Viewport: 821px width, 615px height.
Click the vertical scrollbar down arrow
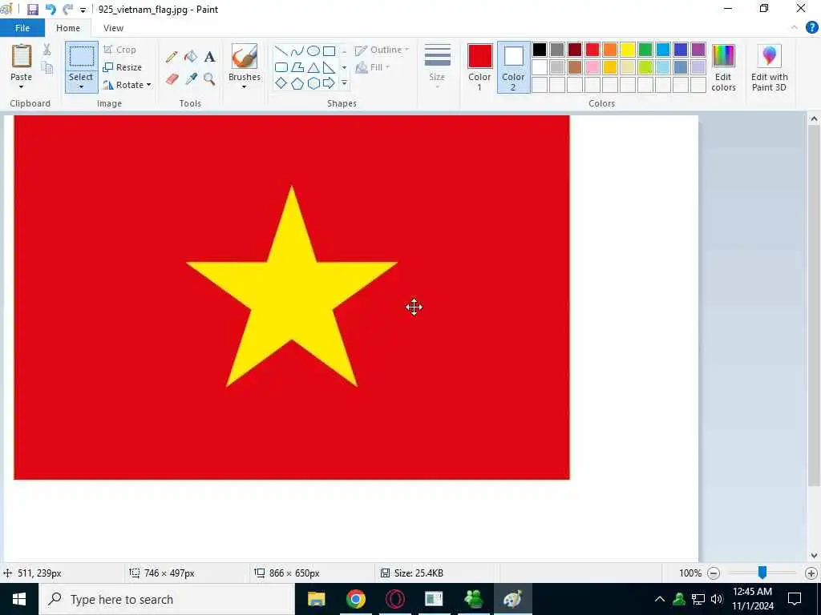[814, 556]
